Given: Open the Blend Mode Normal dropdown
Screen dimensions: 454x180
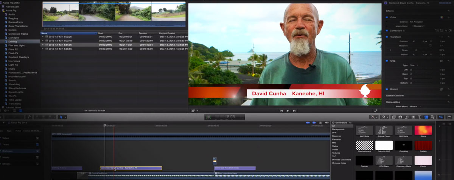Looking at the screenshot, I should 415,107.
